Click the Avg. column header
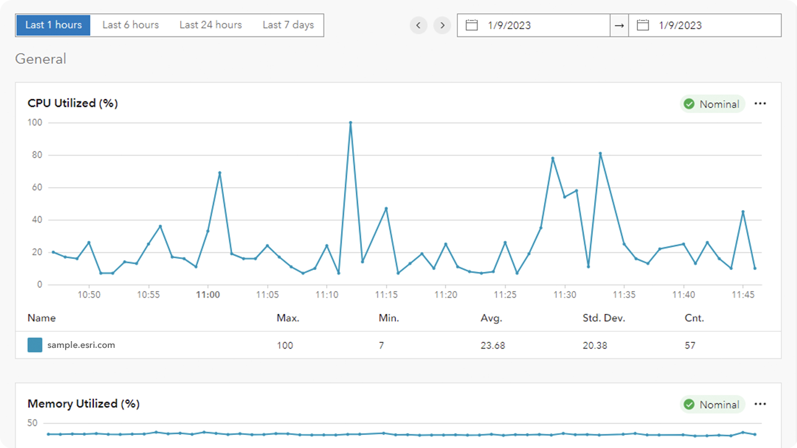Viewport: 797px width, 448px height. pyautogui.click(x=491, y=318)
